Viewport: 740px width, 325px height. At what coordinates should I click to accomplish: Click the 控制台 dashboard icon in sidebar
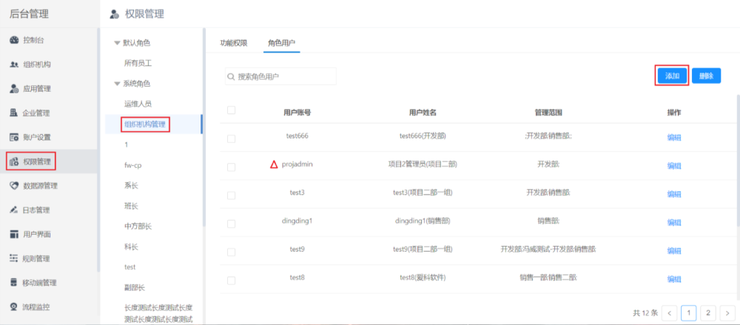click(x=14, y=40)
